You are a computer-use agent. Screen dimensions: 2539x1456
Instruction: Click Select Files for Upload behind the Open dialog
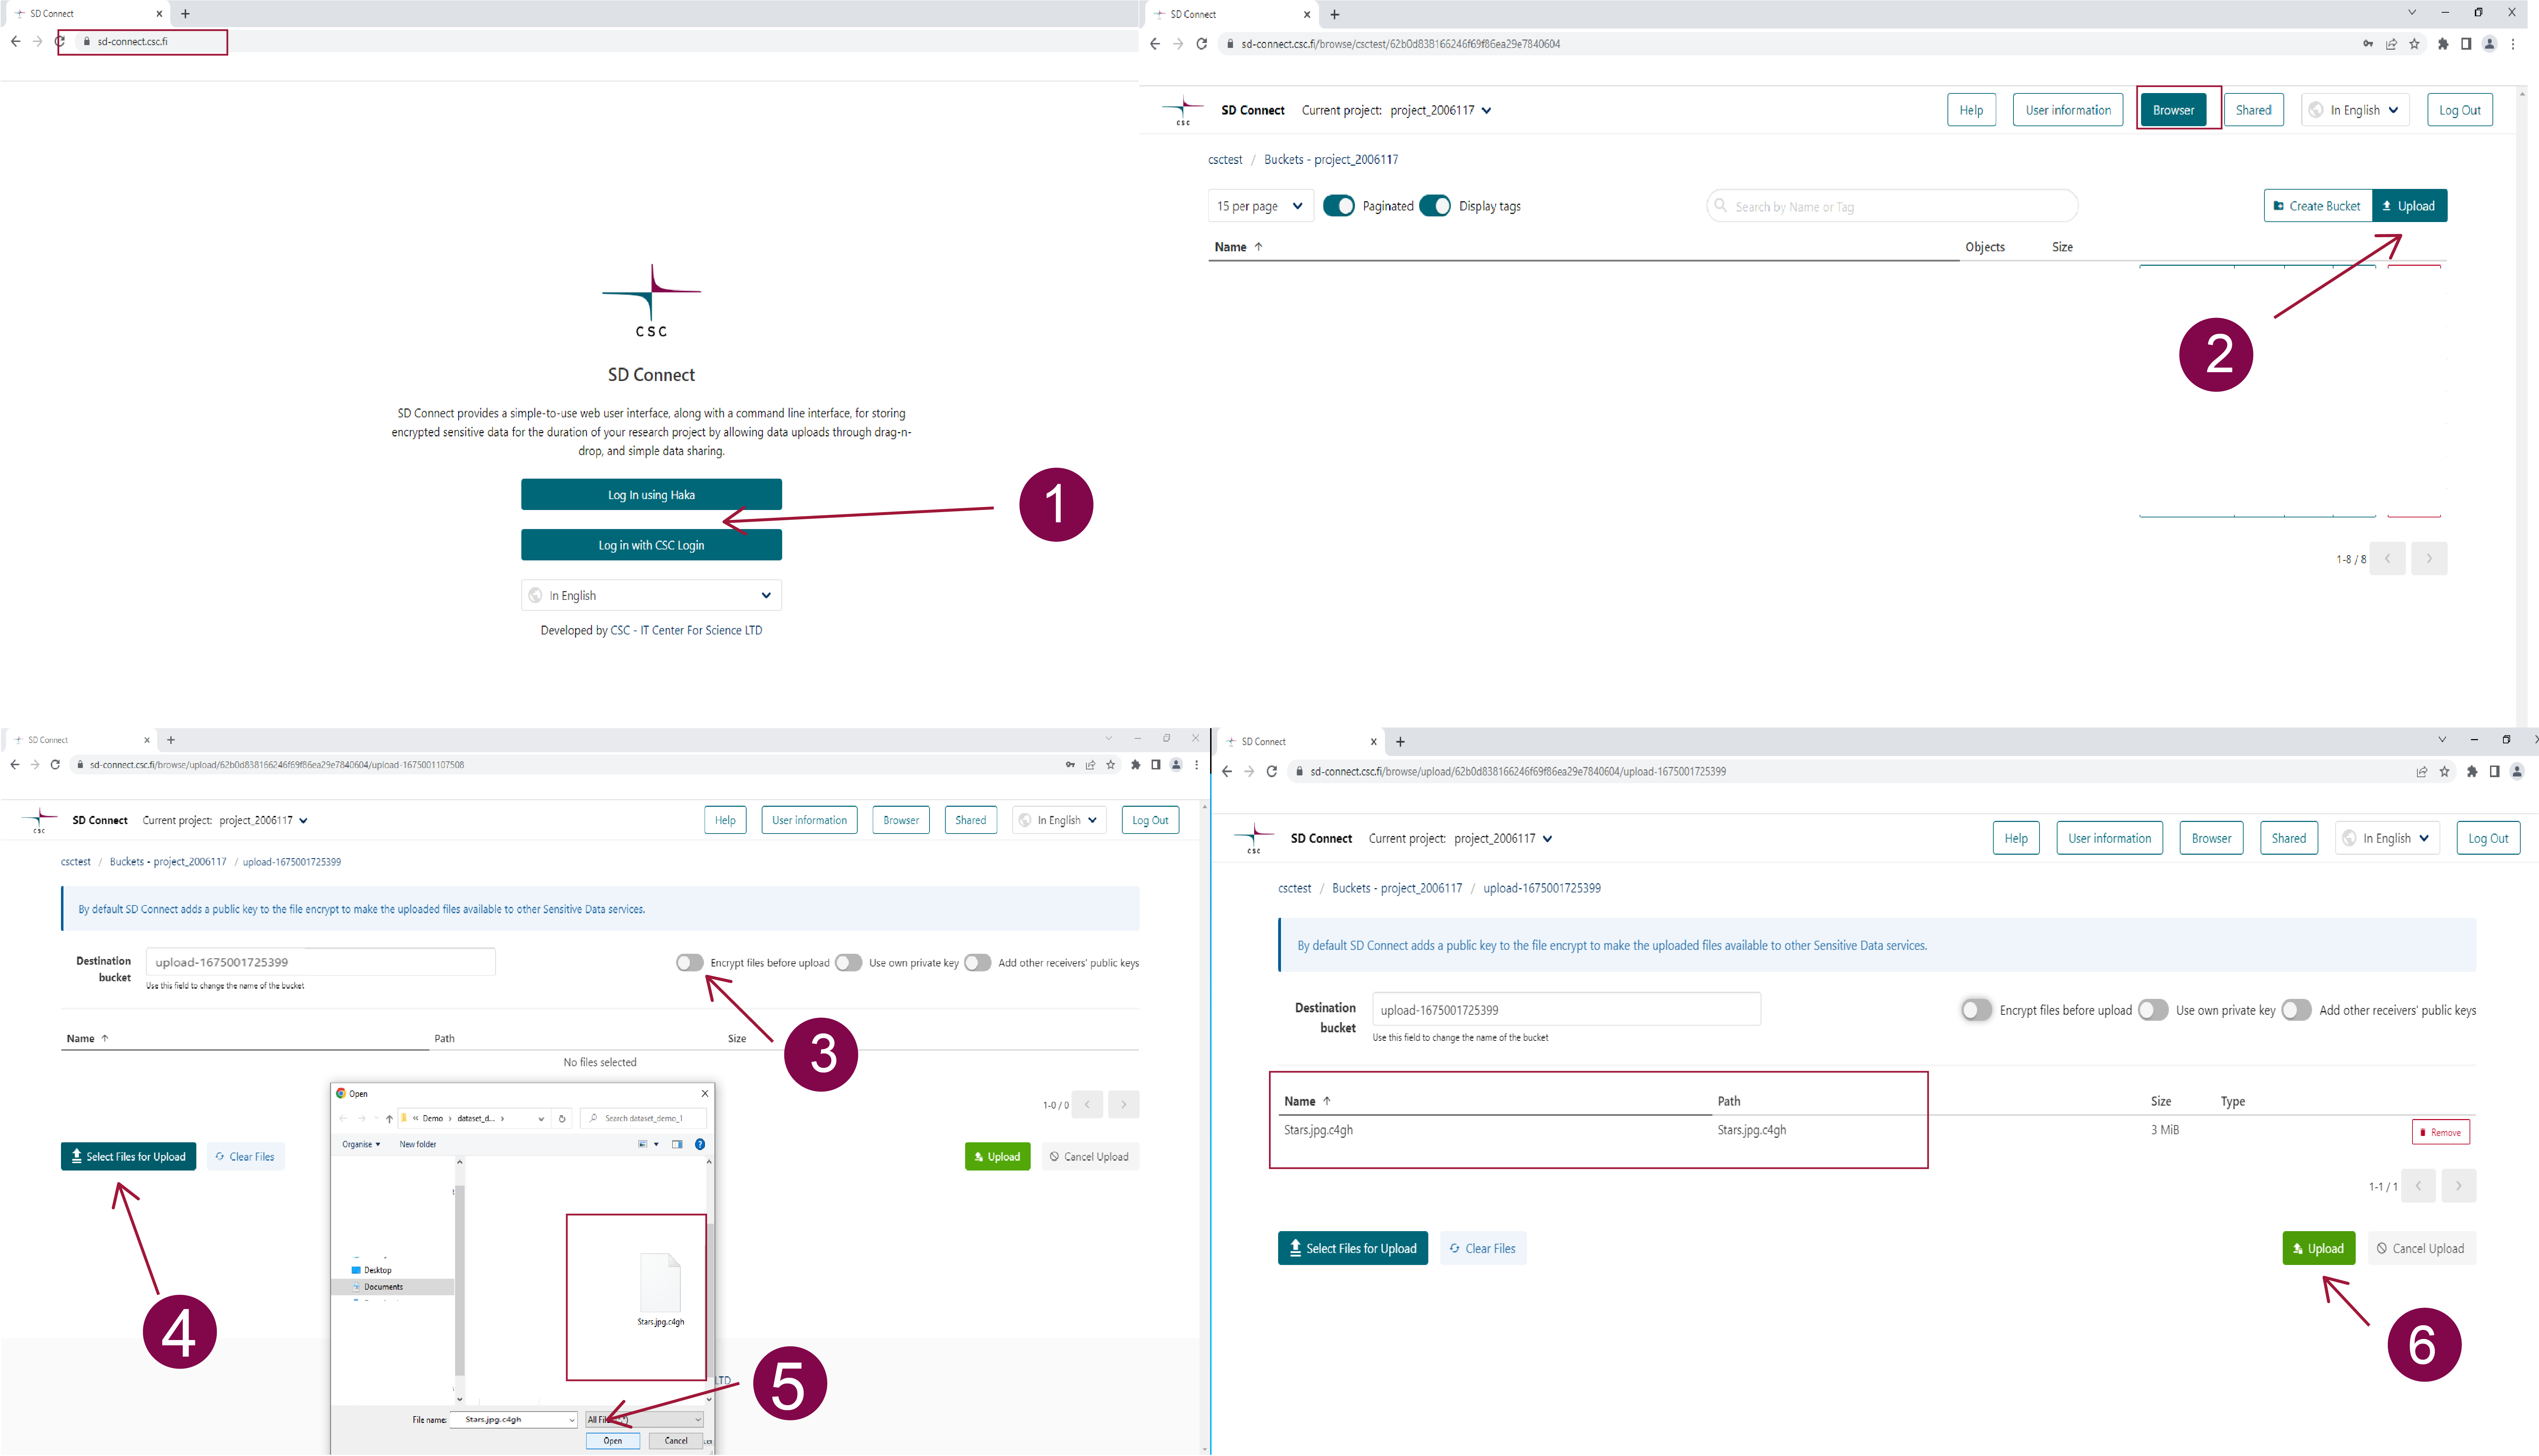pyautogui.click(x=128, y=1157)
